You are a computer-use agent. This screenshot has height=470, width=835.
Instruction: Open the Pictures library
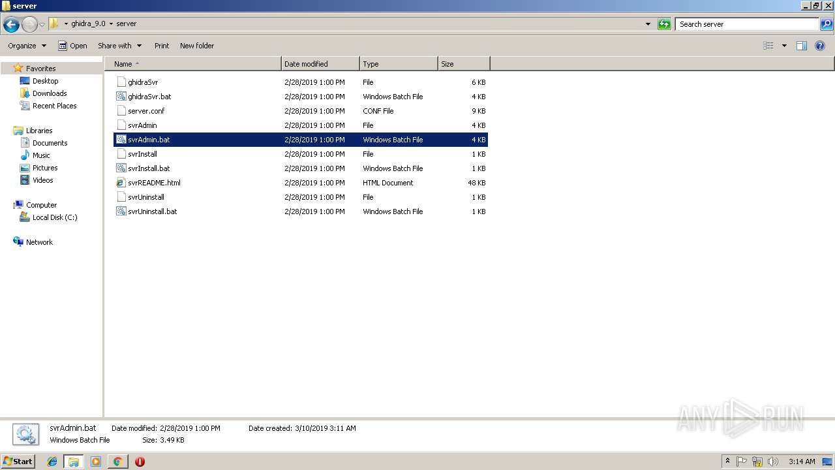click(x=45, y=168)
